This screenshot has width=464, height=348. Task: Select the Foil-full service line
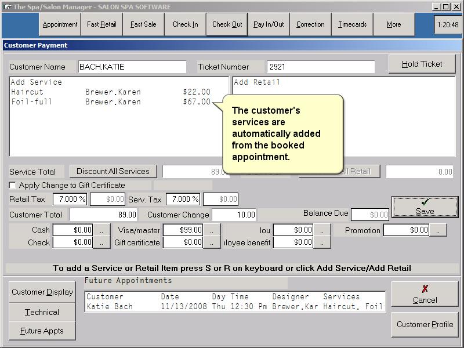tap(110, 102)
